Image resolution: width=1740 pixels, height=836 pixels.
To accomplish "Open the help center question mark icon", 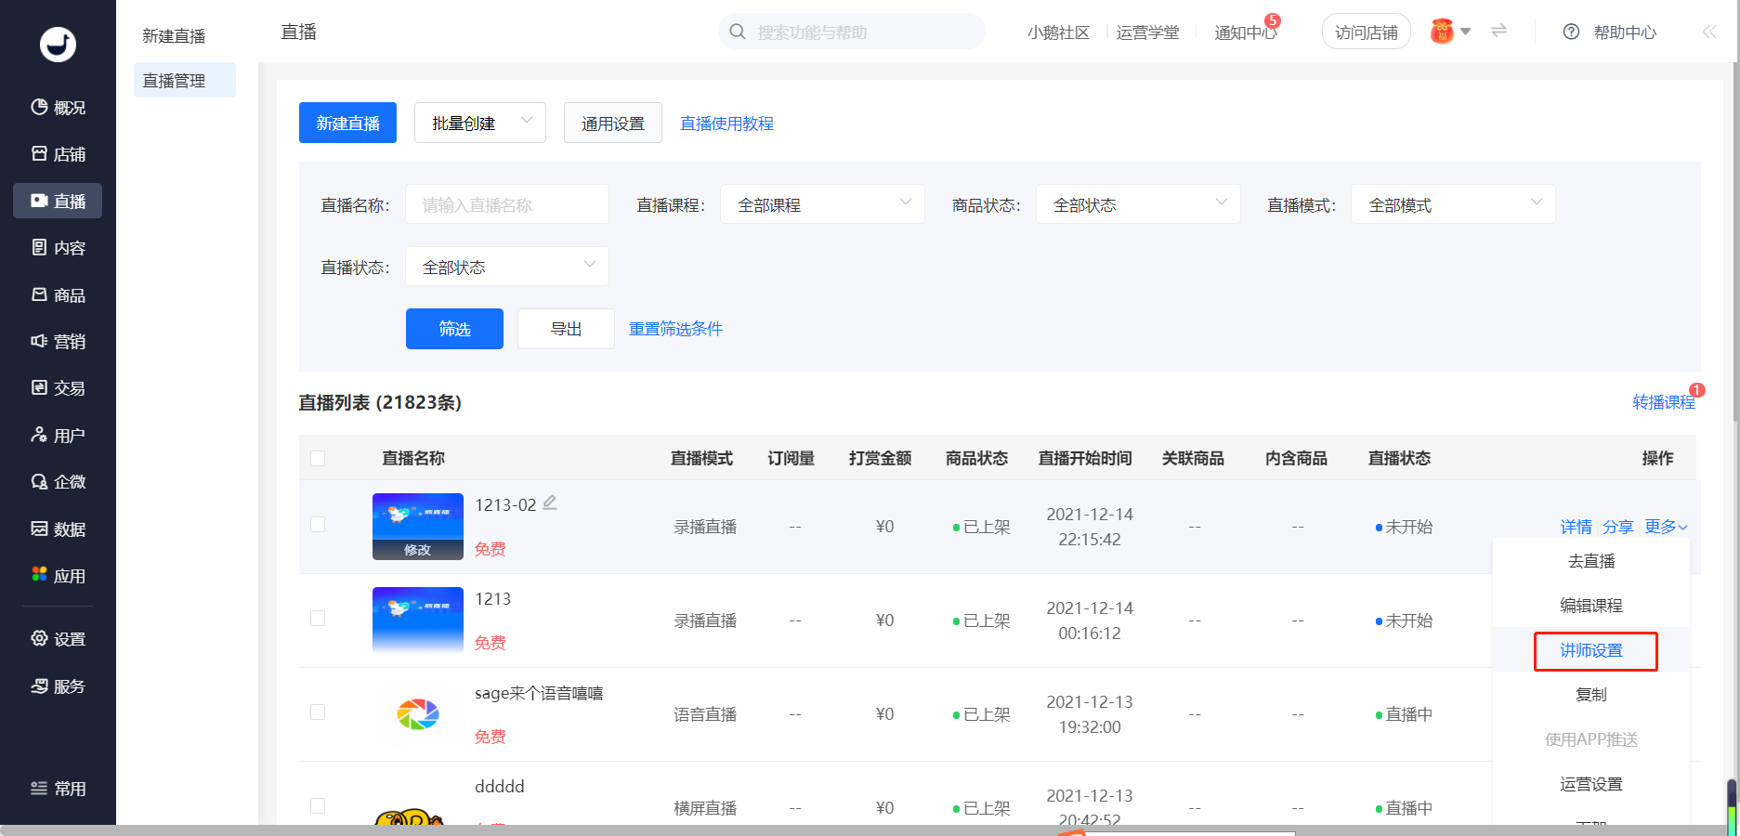I will coord(1571,32).
